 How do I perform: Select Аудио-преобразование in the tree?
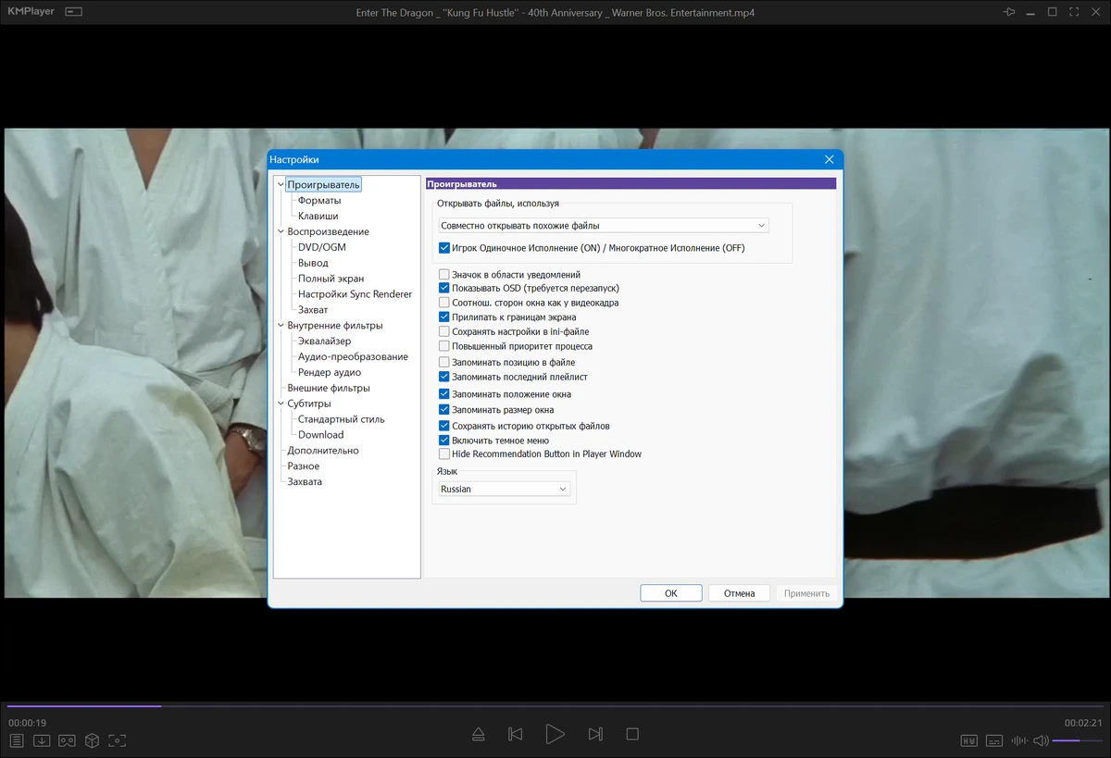[353, 357]
